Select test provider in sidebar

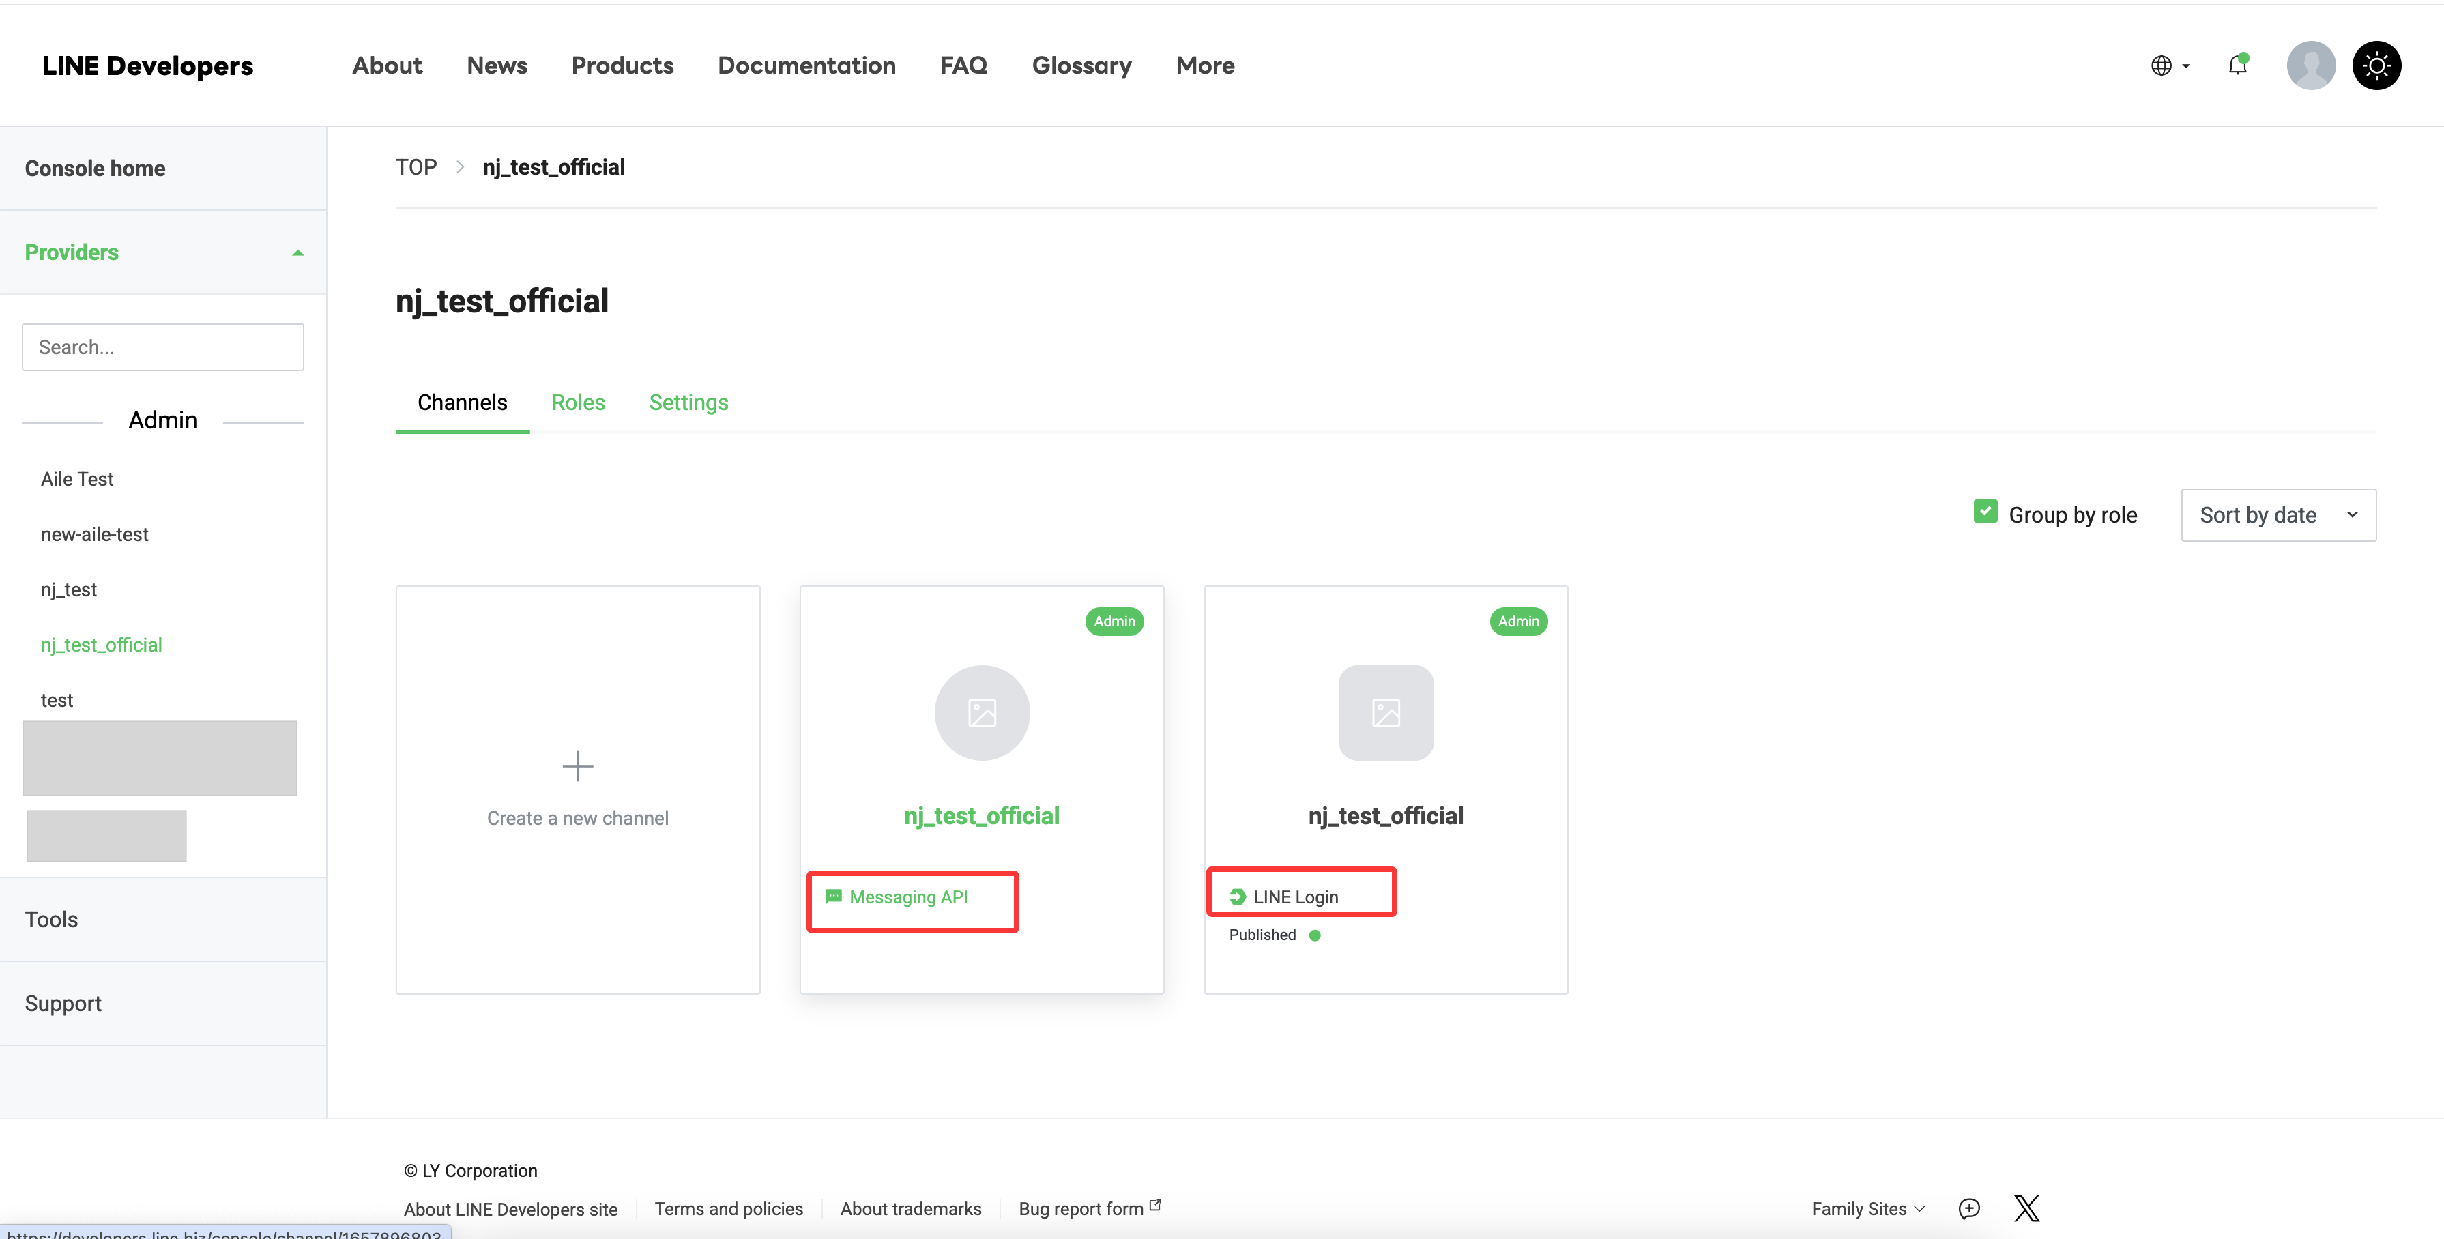(x=56, y=700)
